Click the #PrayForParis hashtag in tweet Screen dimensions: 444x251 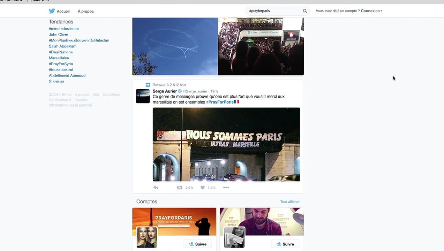pos(220,102)
